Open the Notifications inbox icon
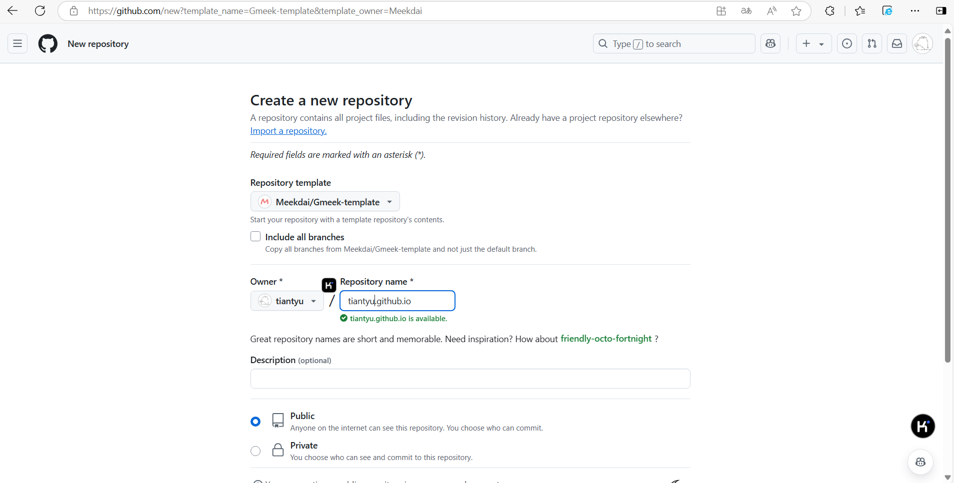Image resolution: width=954 pixels, height=483 pixels. click(897, 44)
